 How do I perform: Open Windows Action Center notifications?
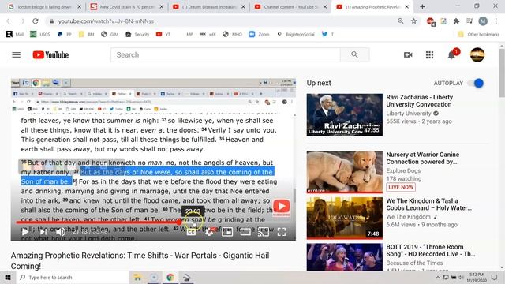point(495,277)
